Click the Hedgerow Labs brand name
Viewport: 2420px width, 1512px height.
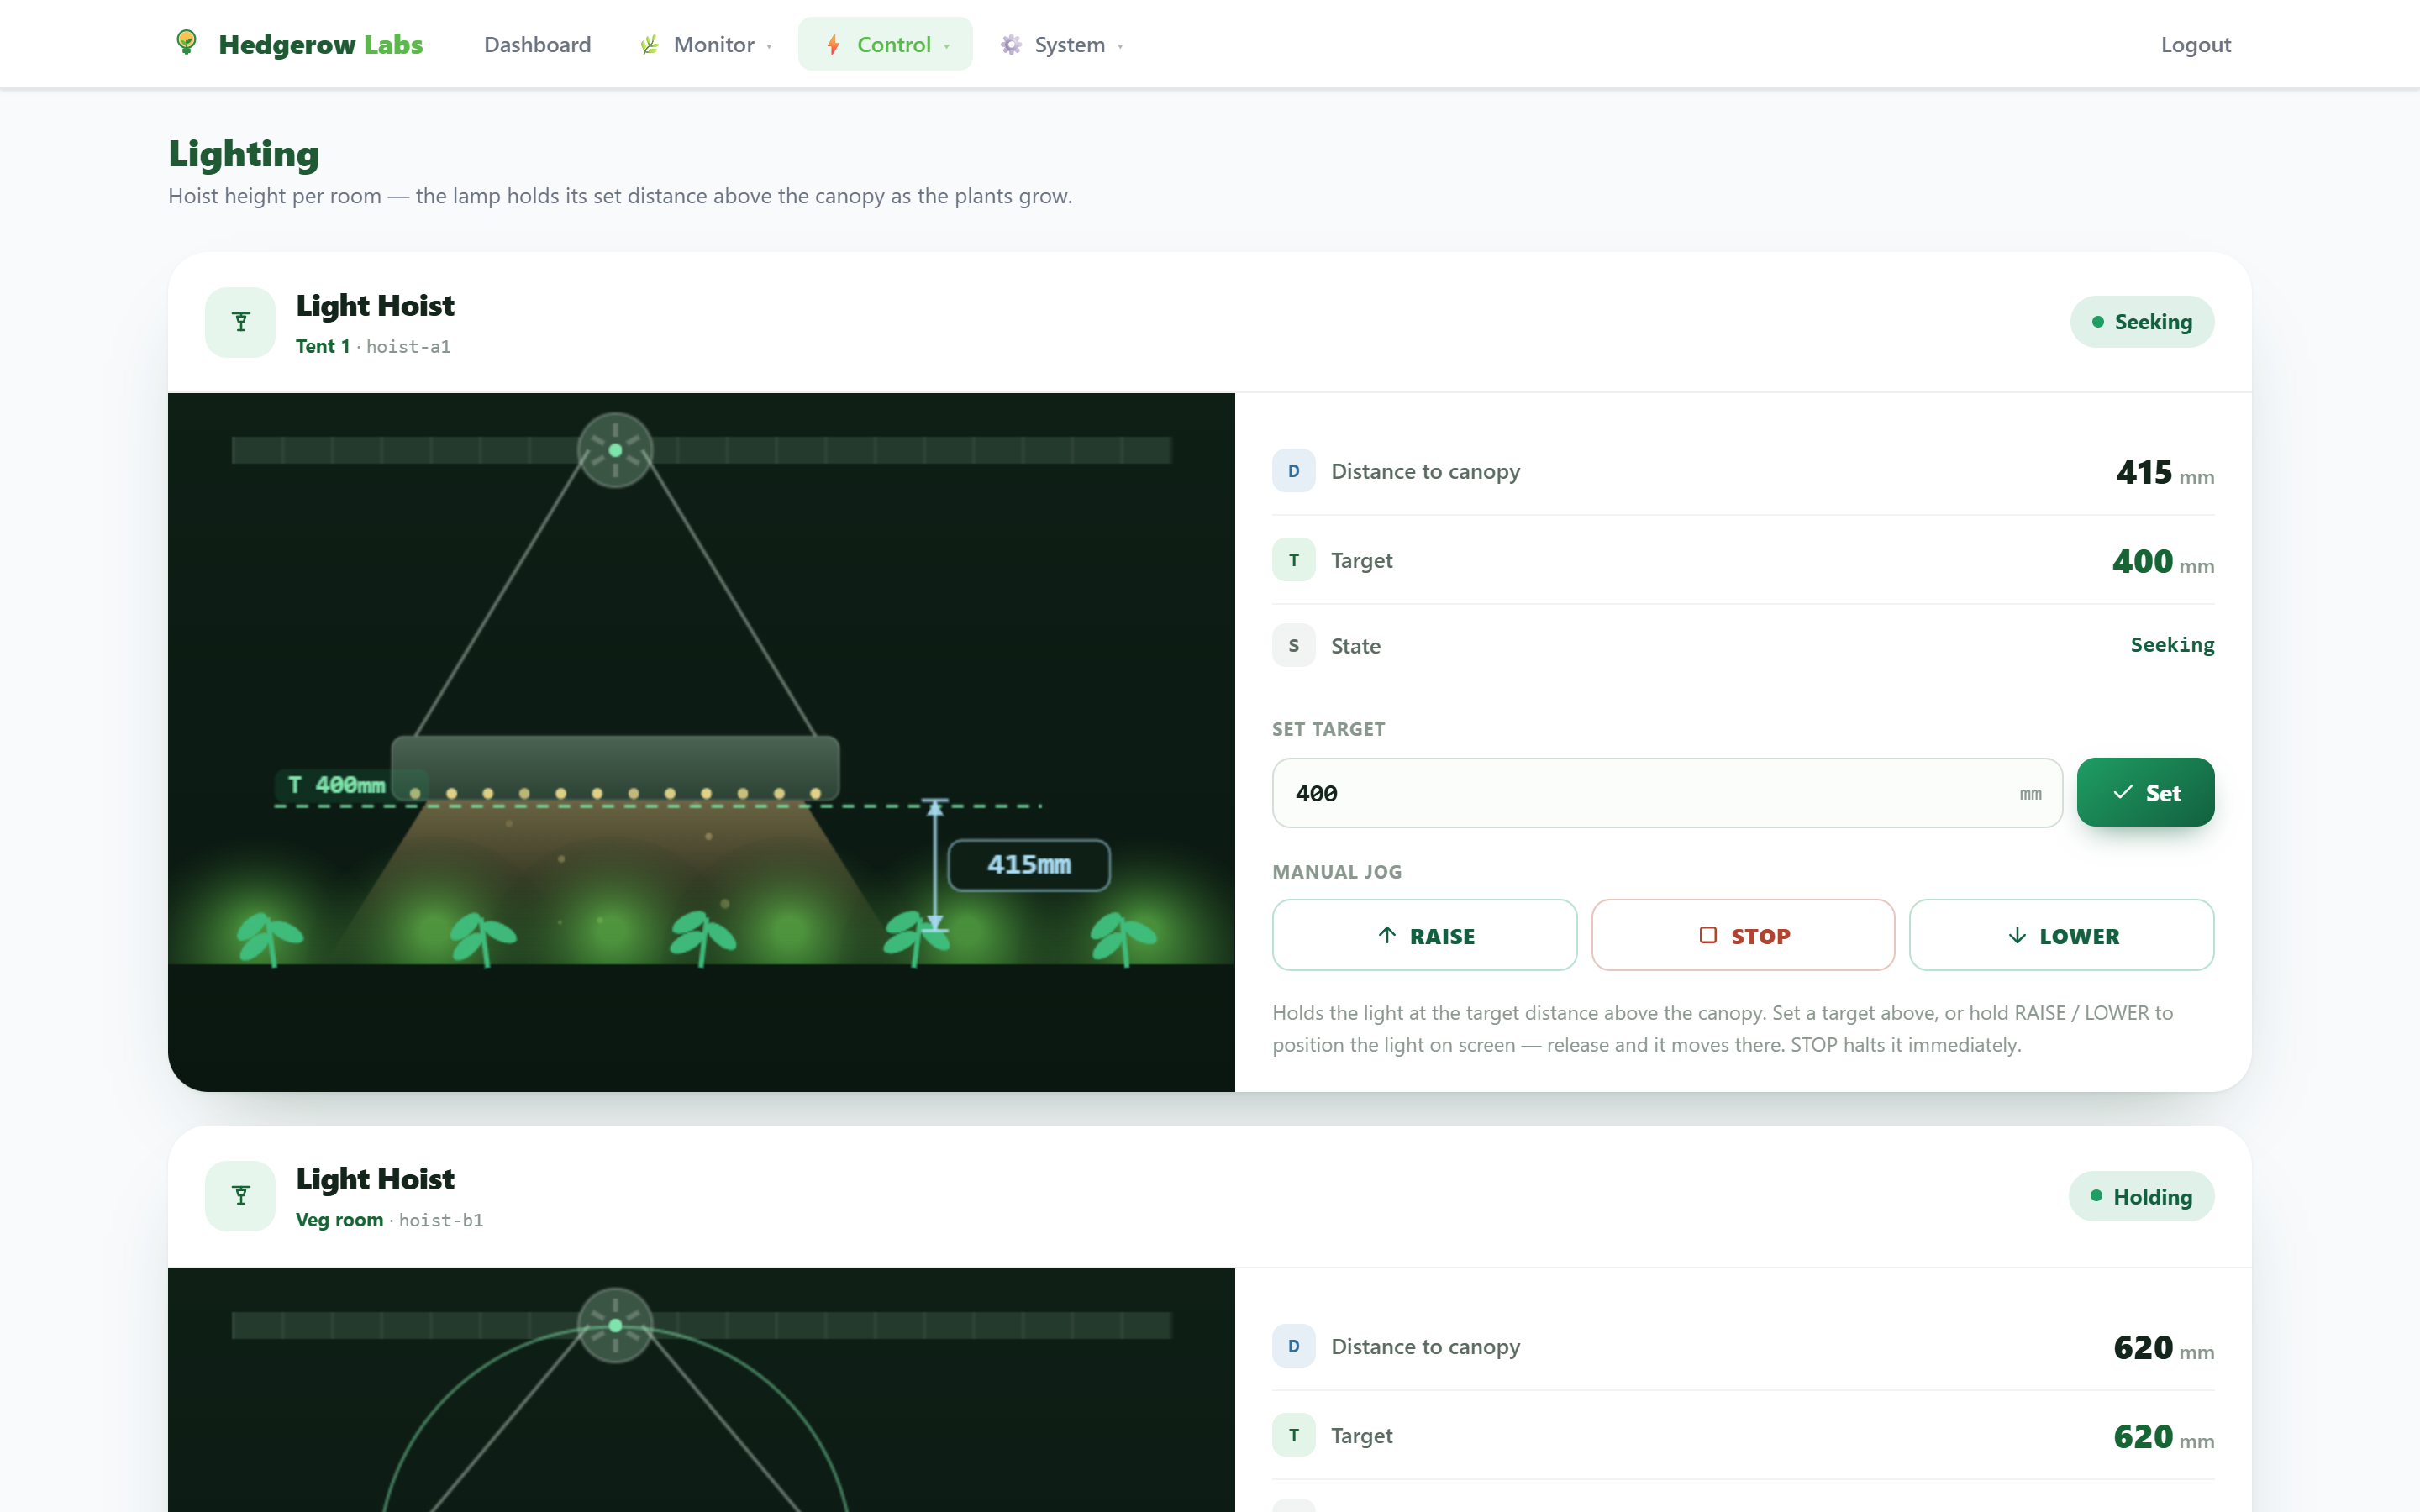coord(320,45)
